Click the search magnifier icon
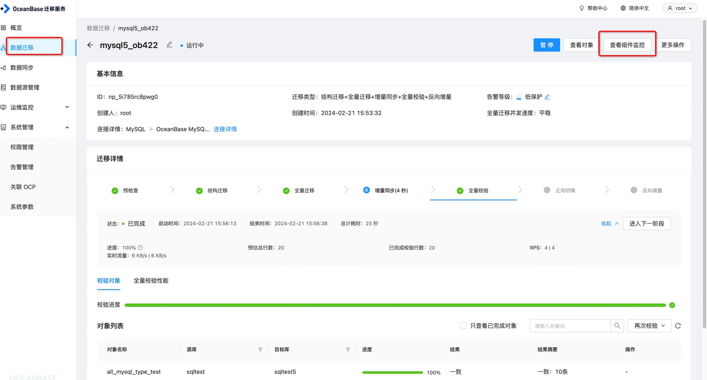Viewport: 707px width, 380px height. [617, 326]
